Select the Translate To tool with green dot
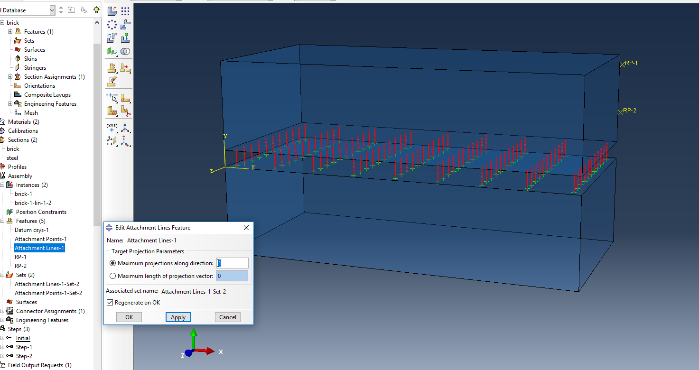 (x=125, y=37)
